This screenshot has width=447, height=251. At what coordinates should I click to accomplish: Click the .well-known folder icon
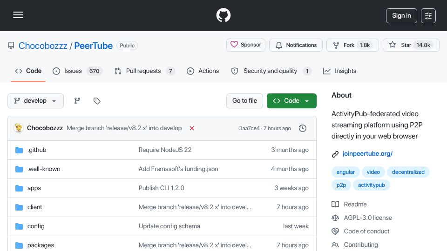point(19,169)
